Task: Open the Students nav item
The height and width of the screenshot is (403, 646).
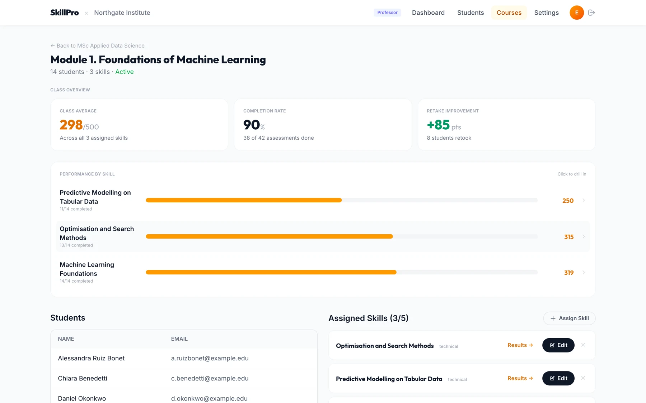Action: click(x=471, y=13)
